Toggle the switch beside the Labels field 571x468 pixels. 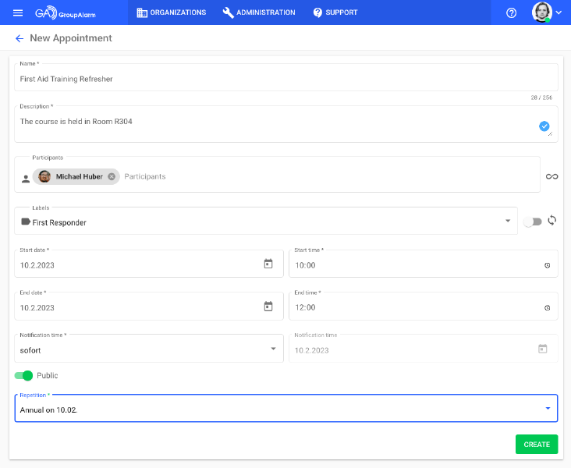(x=532, y=222)
